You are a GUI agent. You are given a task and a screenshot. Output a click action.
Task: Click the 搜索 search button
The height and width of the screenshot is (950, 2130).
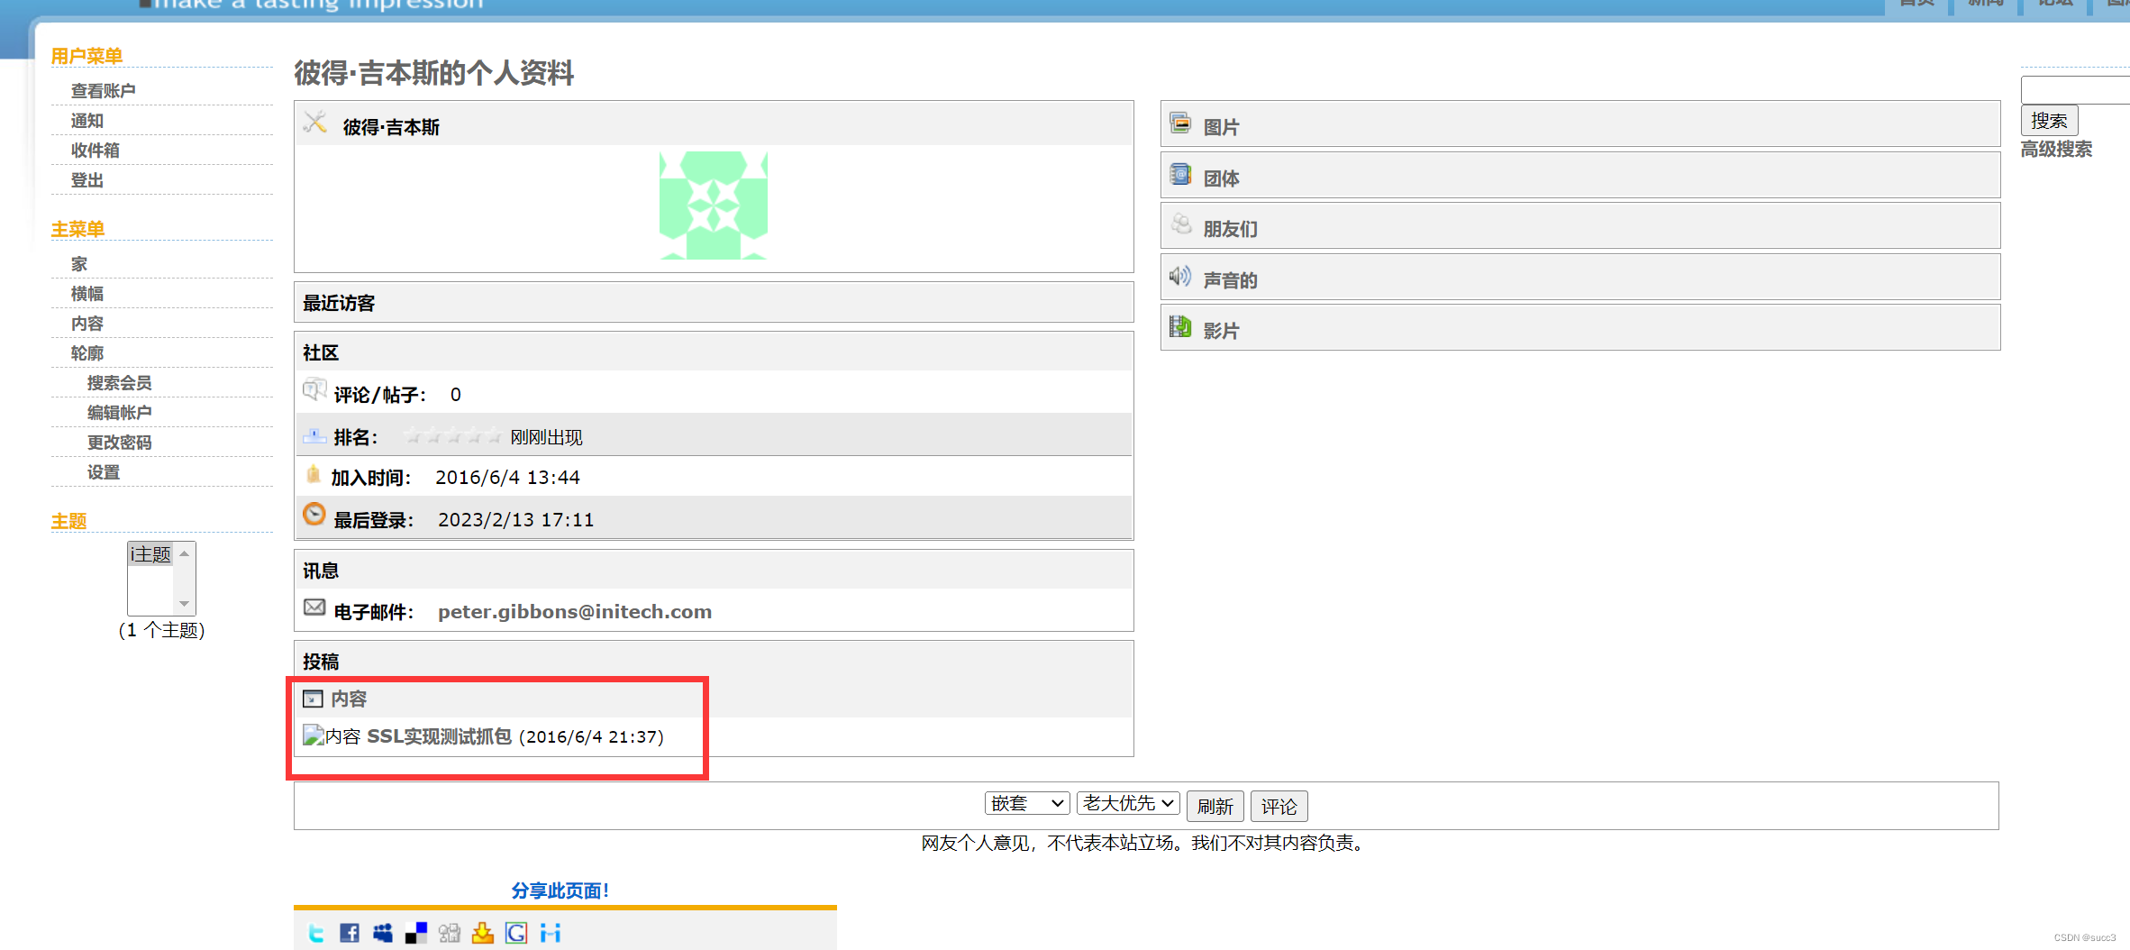(x=2049, y=120)
